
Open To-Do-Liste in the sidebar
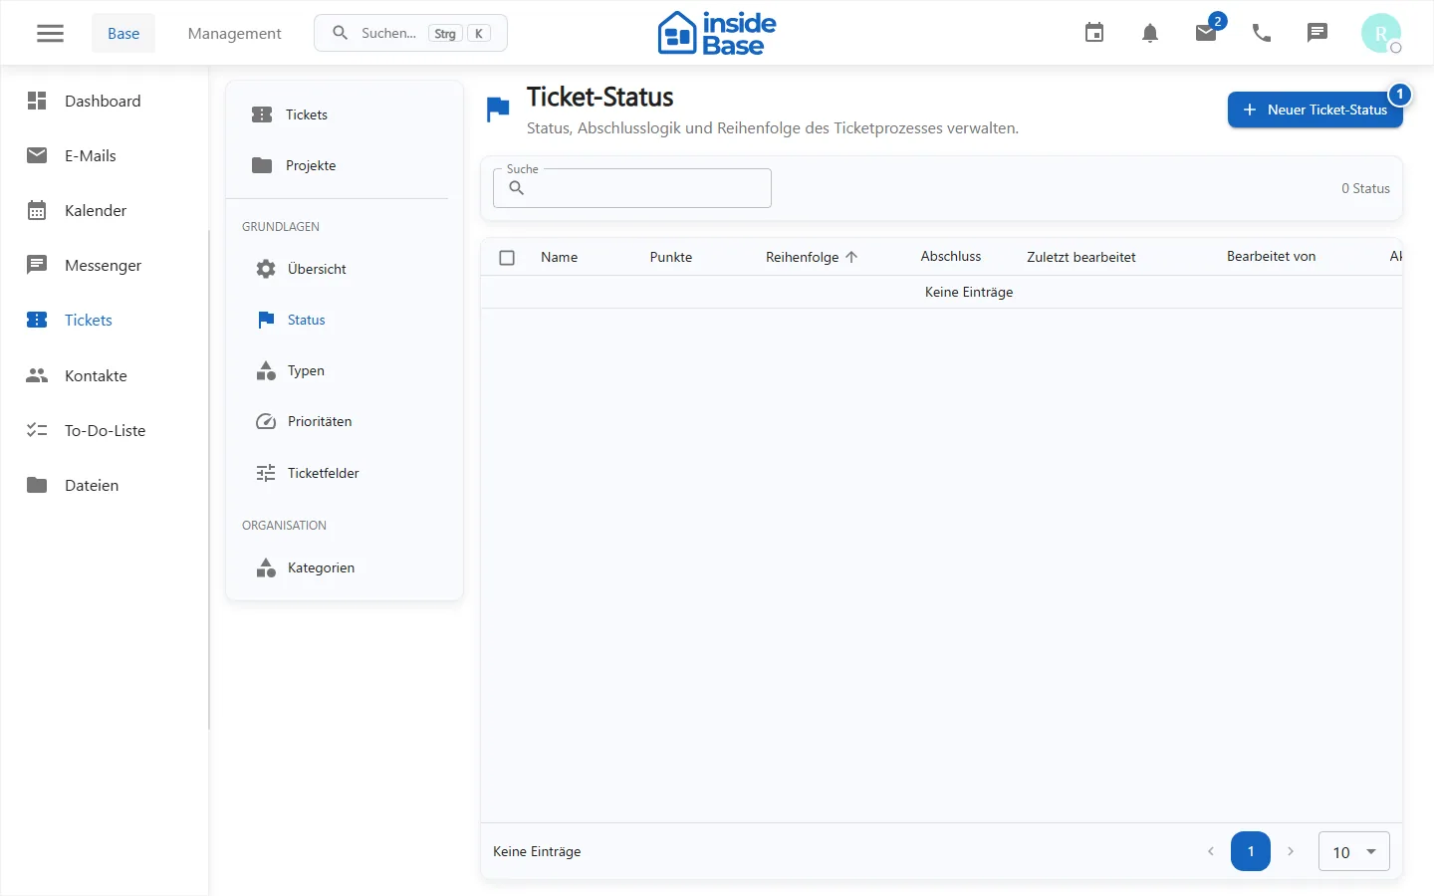(105, 430)
